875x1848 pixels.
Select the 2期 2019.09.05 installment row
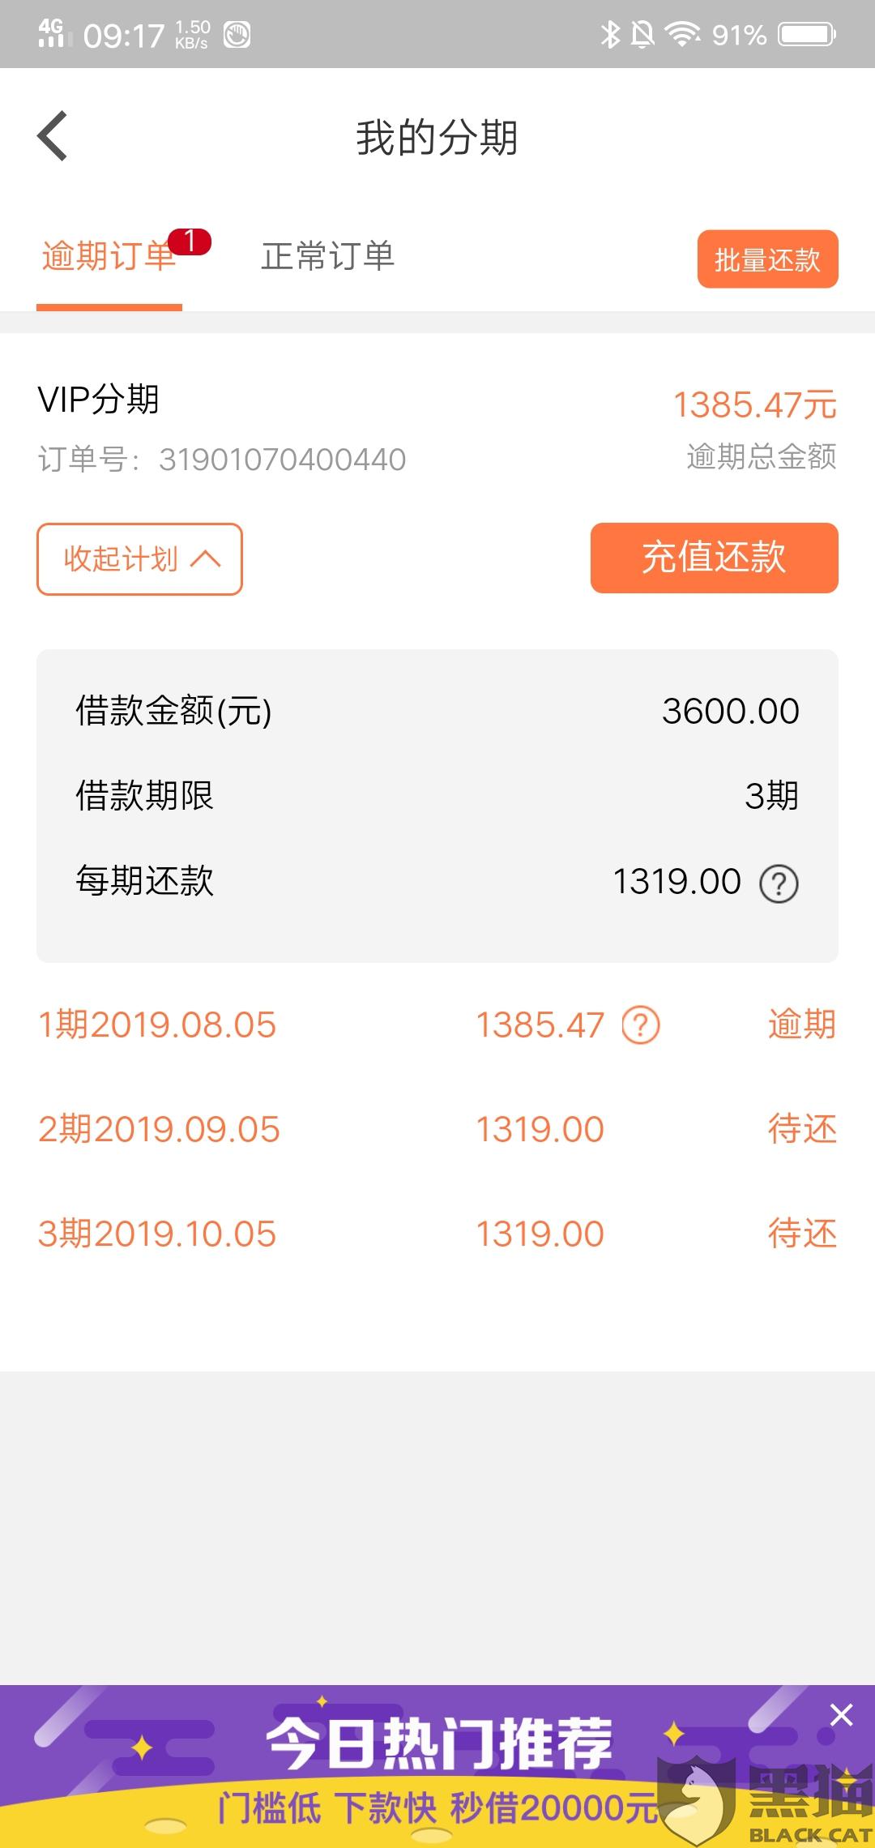coord(437,1129)
